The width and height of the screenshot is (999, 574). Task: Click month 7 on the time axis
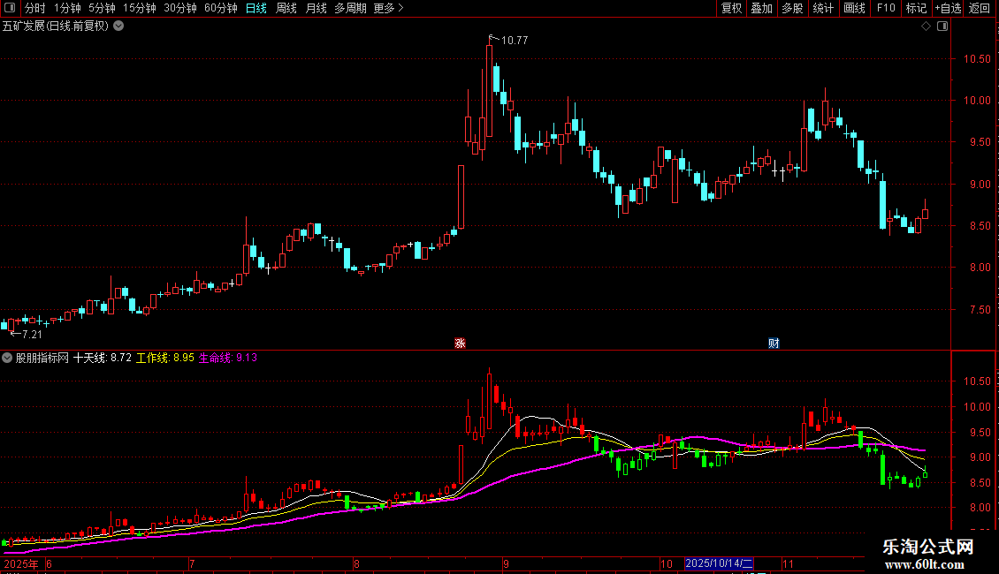click(x=192, y=563)
